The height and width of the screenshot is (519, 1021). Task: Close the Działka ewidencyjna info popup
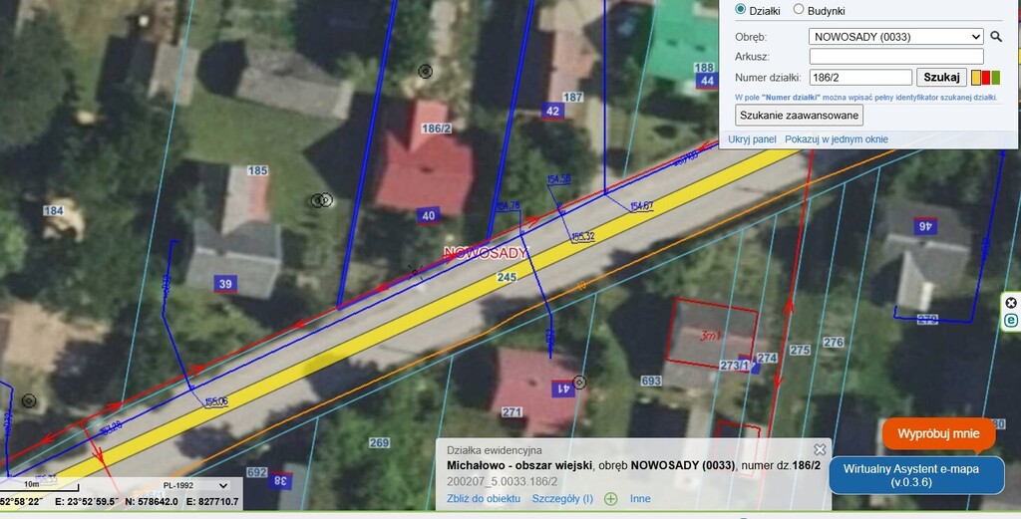pyautogui.click(x=820, y=450)
